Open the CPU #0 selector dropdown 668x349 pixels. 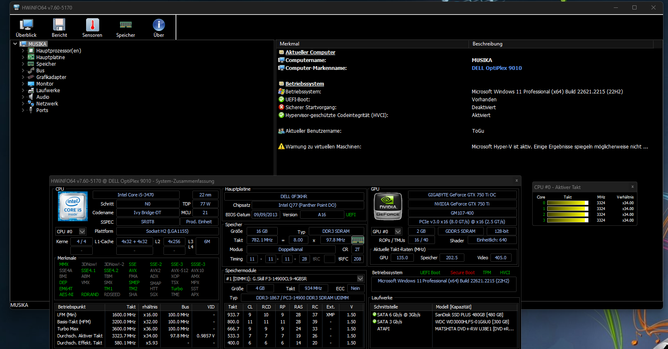click(x=82, y=232)
